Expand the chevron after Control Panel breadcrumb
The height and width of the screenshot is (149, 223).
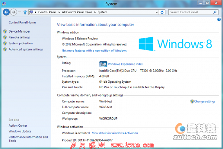tap(59, 12)
